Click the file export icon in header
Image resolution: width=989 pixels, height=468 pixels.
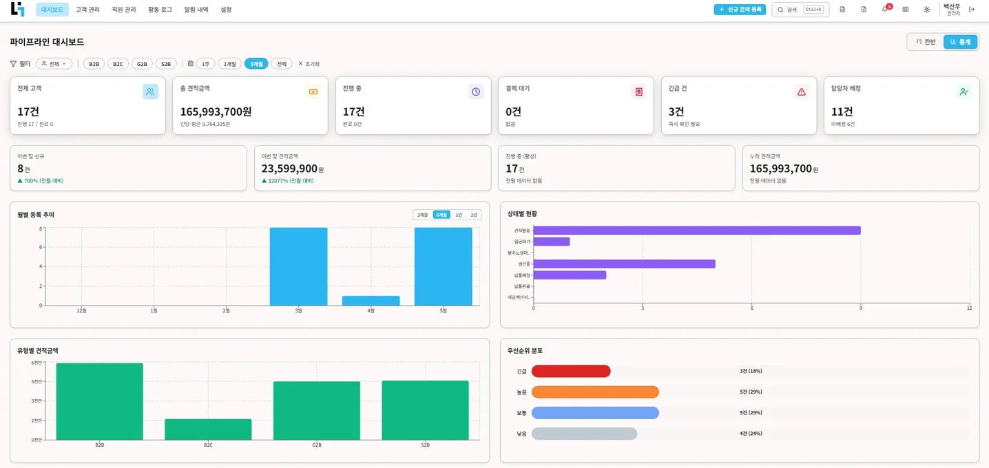(864, 10)
